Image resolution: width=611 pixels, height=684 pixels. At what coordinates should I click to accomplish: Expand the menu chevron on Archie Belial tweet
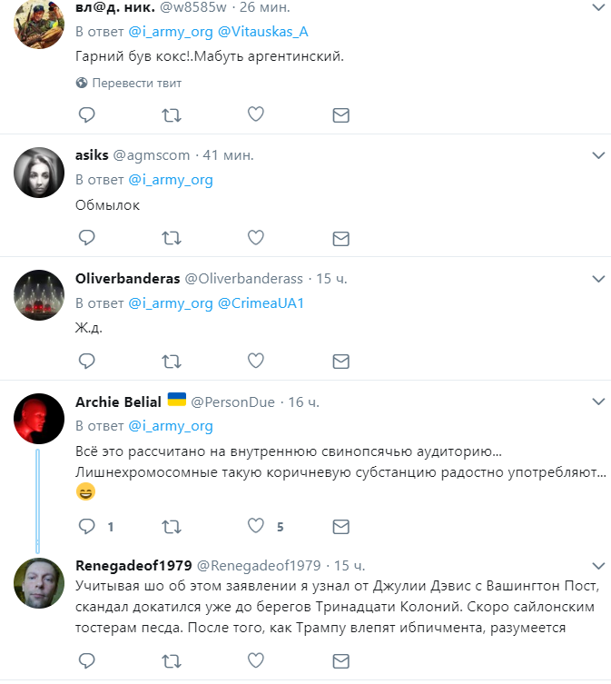(x=598, y=401)
